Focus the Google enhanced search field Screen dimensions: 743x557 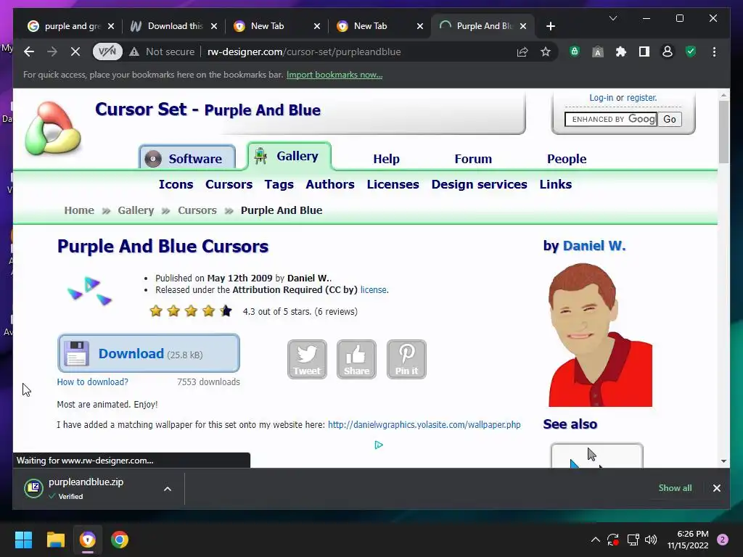(x=611, y=120)
